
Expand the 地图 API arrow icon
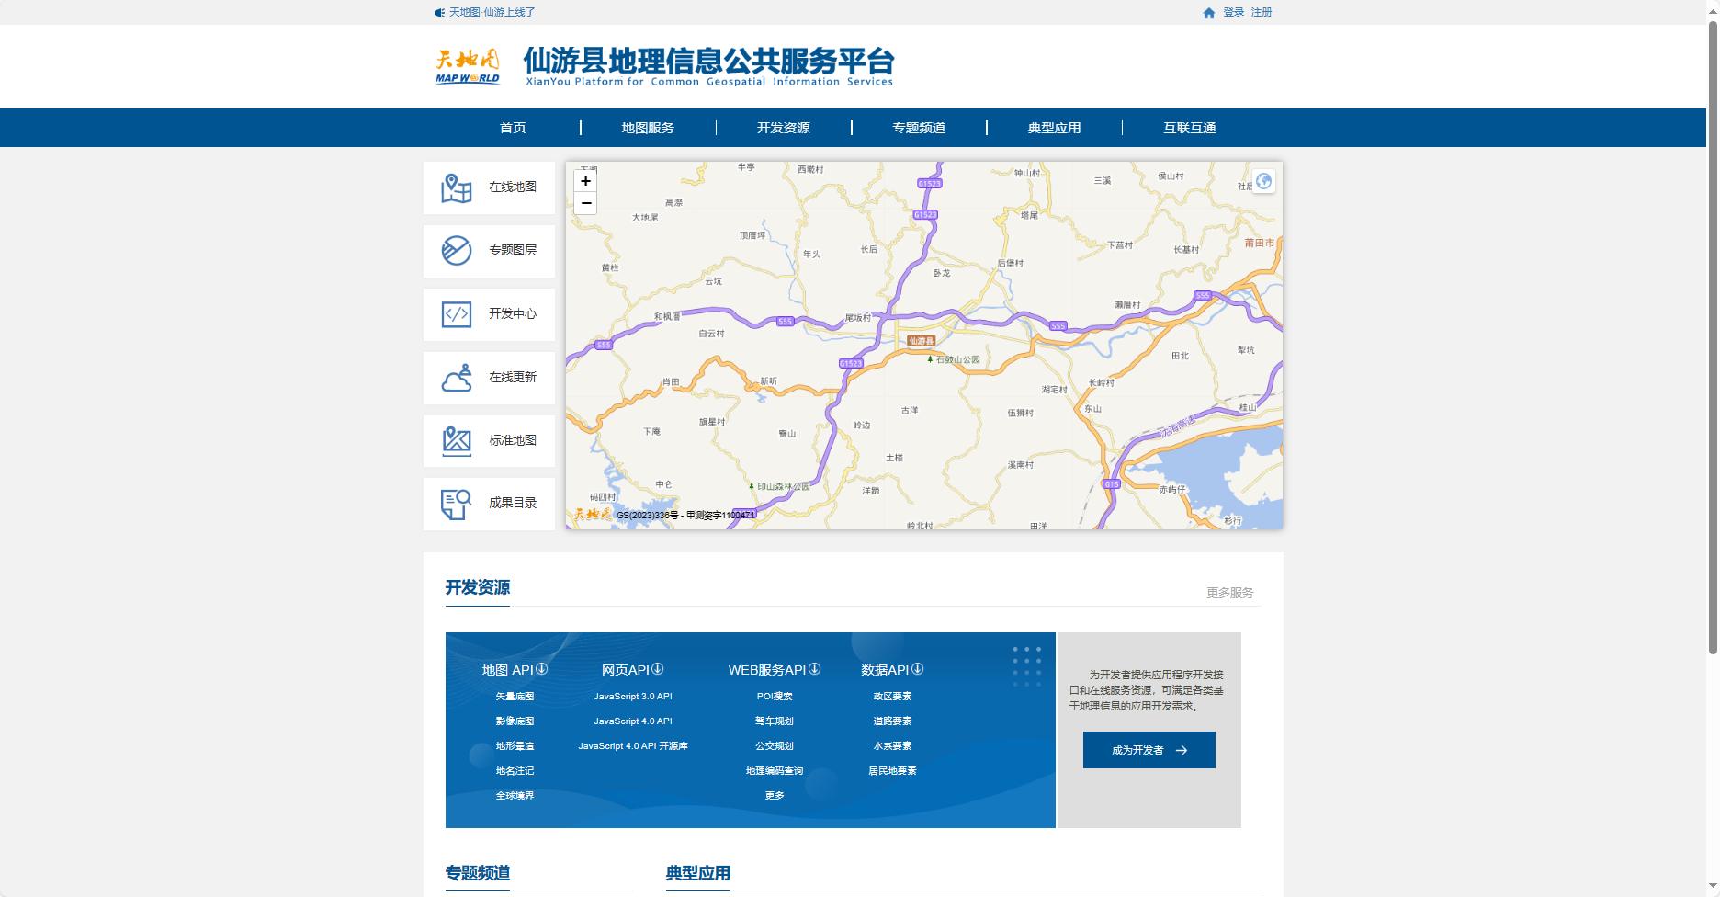pyautogui.click(x=542, y=669)
